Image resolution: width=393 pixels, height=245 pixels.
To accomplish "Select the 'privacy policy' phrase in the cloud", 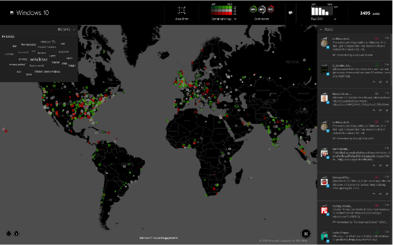I will click(x=18, y=65).
